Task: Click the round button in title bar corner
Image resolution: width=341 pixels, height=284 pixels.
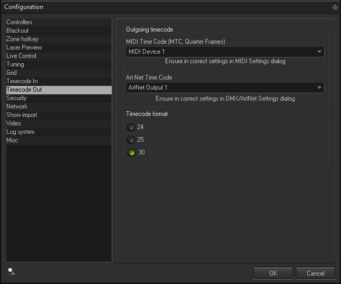Action: (x=335, y=7)
